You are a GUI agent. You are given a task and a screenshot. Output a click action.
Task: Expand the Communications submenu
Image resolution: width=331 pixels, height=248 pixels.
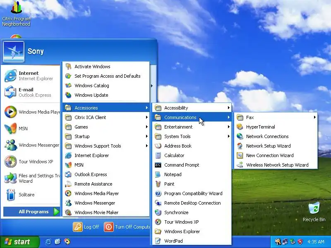click(192, 117)
